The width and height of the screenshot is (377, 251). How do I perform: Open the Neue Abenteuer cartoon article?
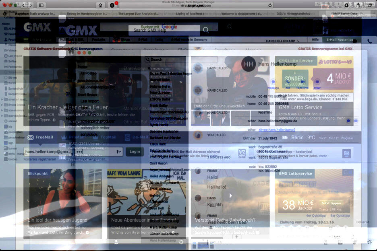[x=147, y=204]
